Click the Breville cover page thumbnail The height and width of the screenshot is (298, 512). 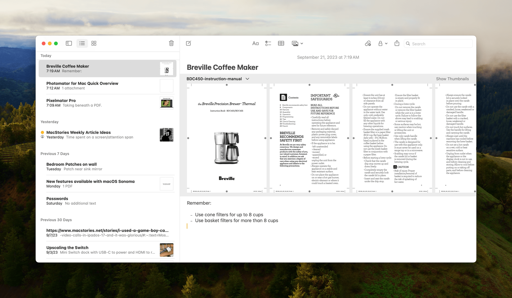point(226,138)
